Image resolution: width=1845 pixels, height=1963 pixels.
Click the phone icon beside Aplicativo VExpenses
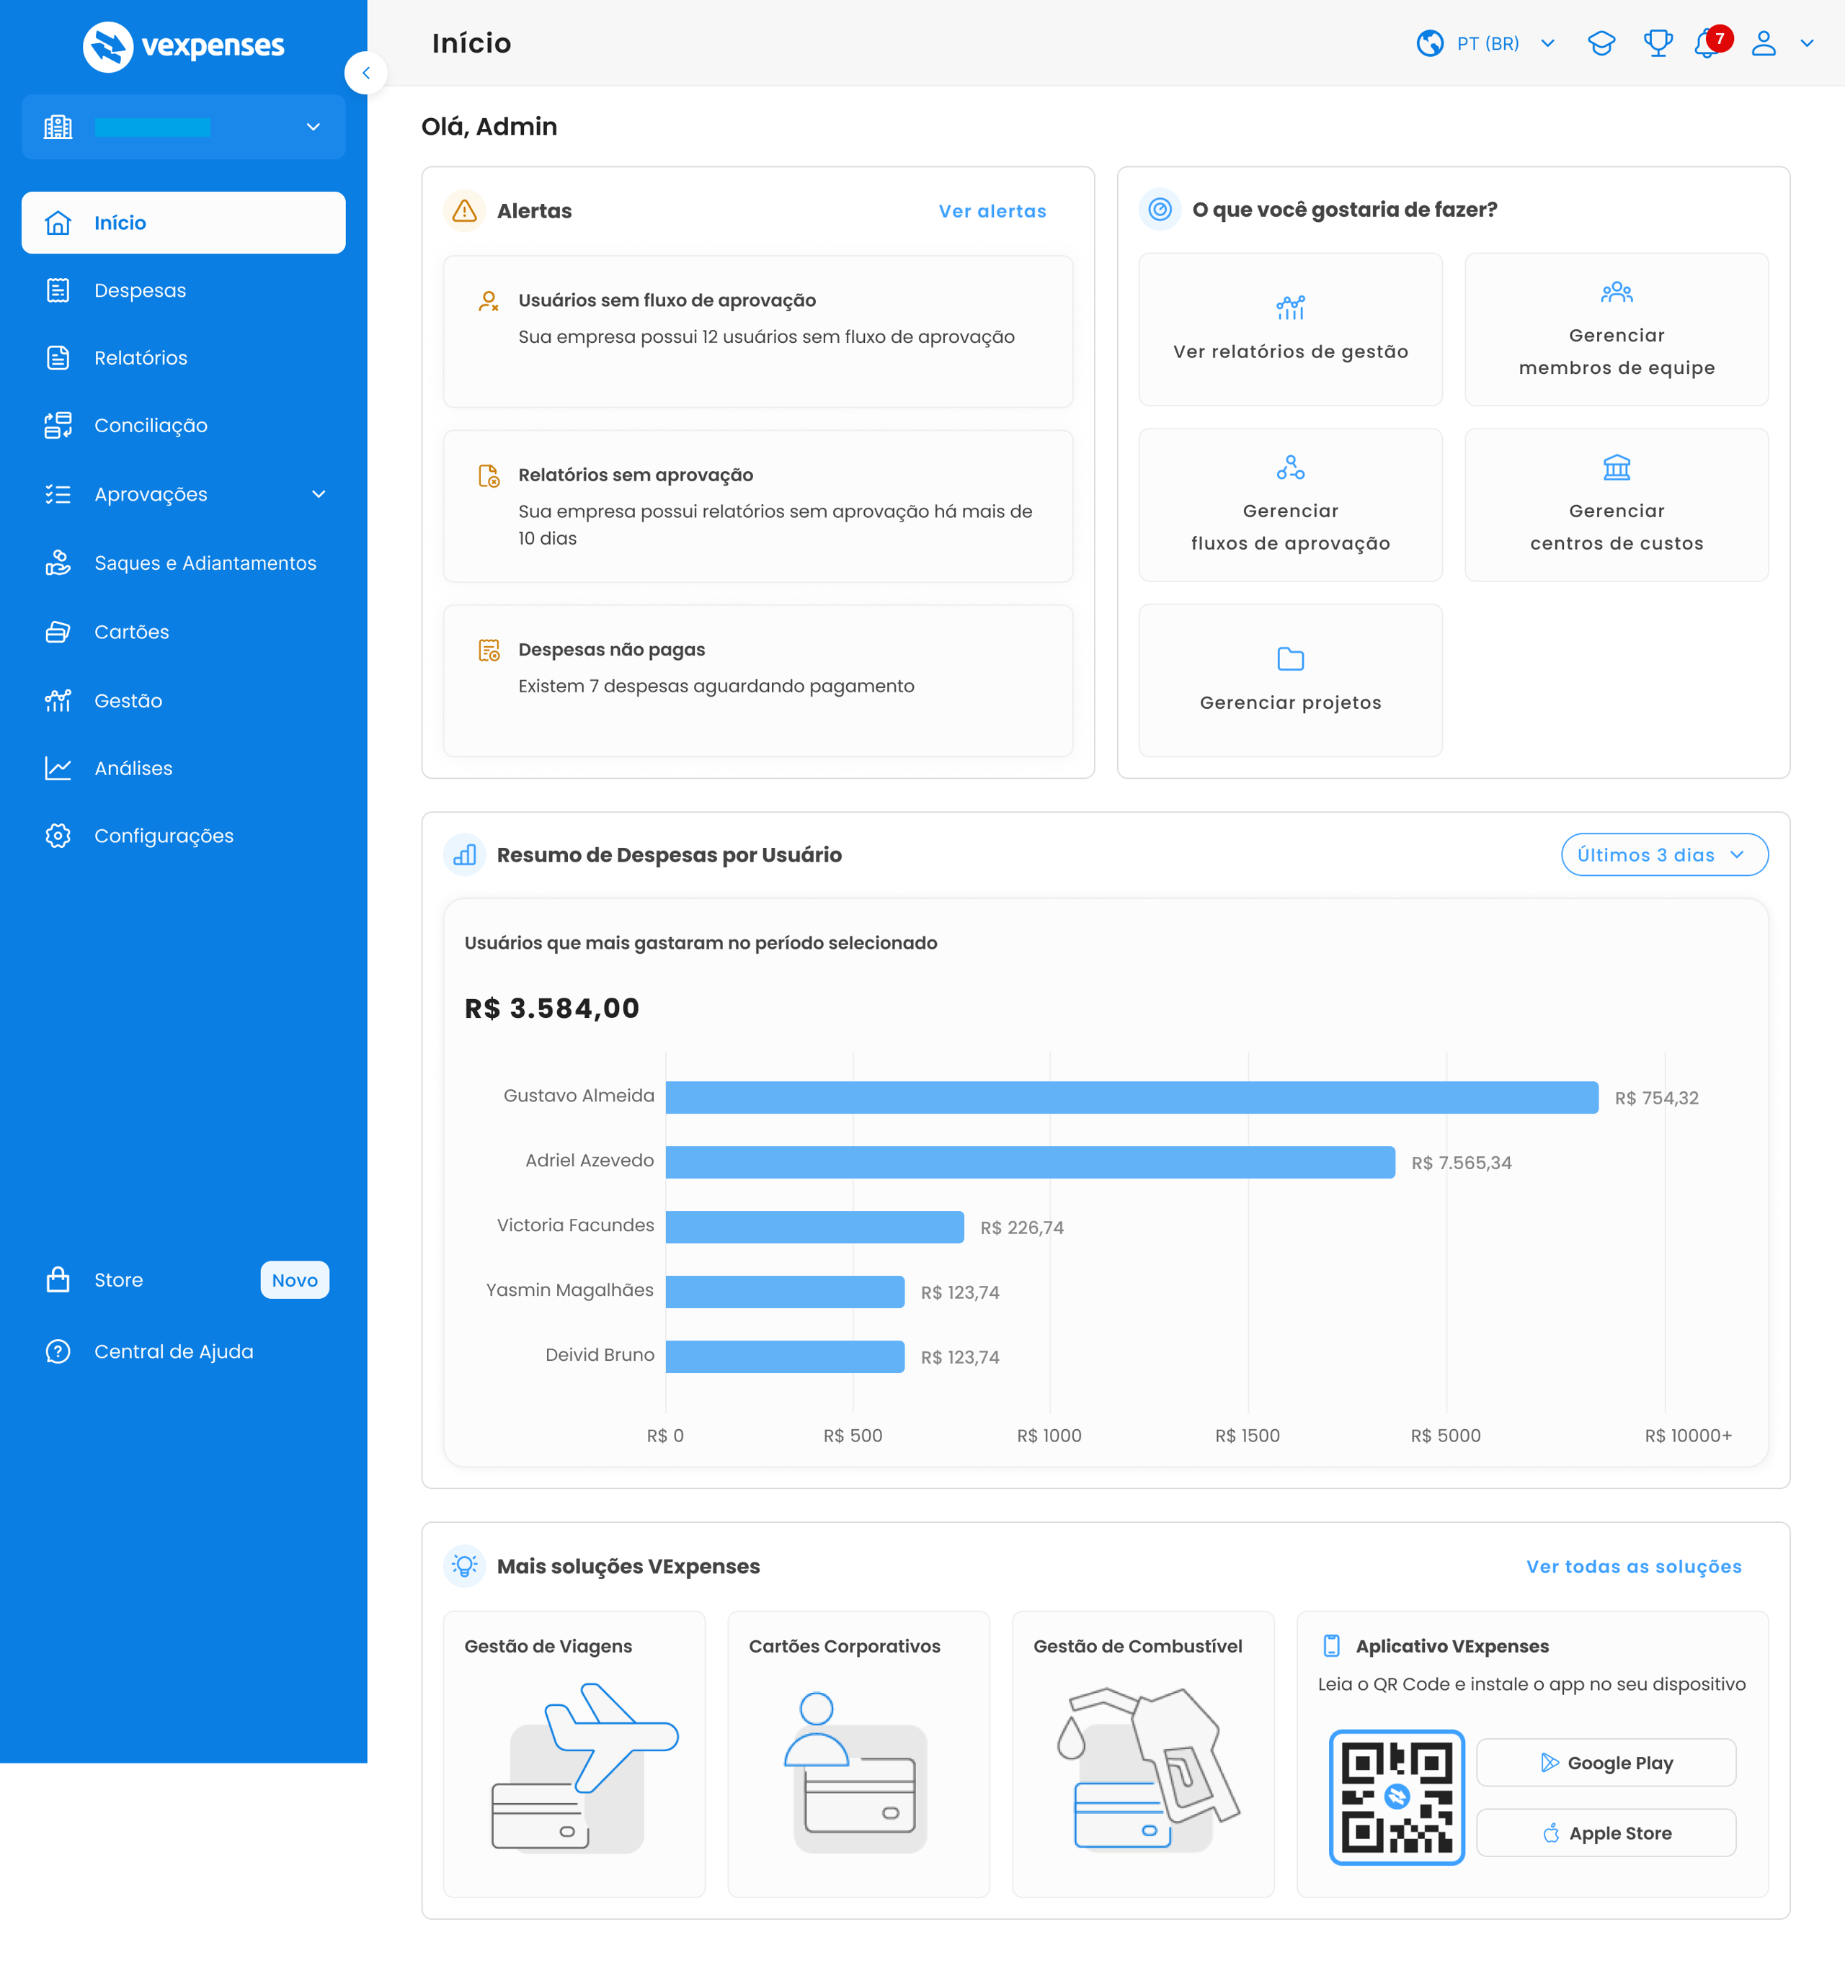1331,1646
